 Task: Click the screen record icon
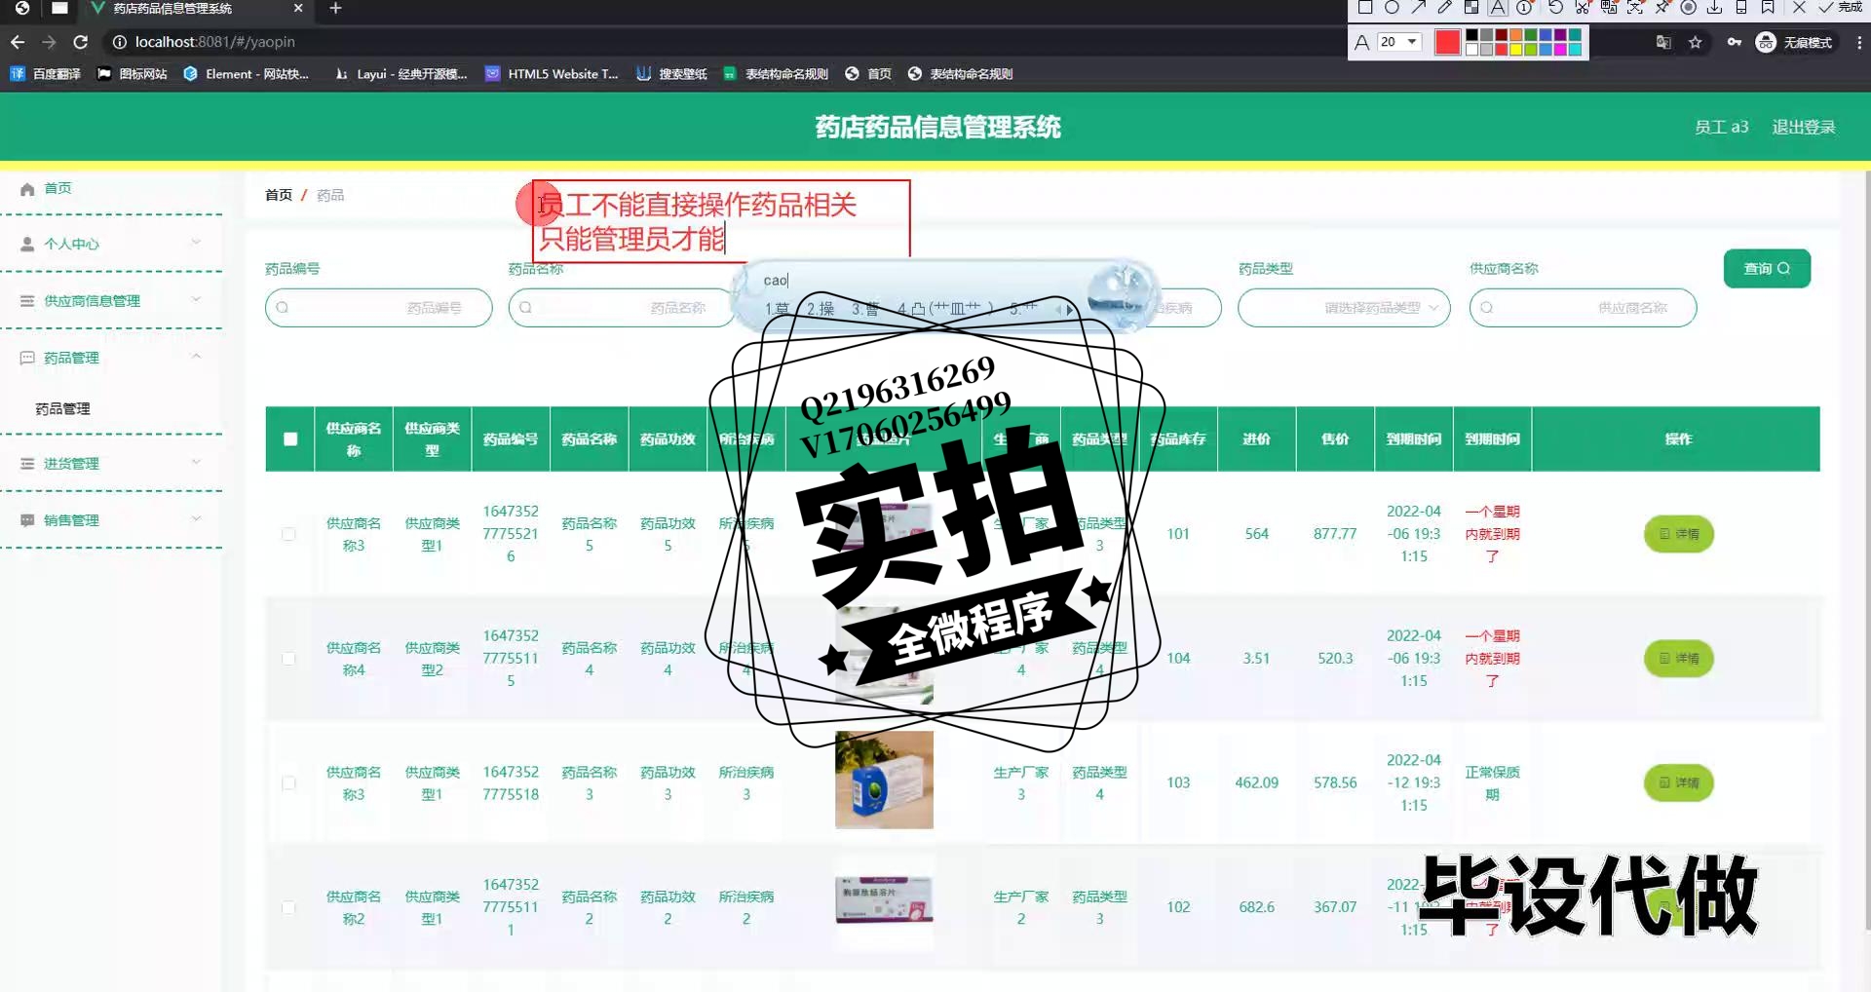tap(1688, 7)
